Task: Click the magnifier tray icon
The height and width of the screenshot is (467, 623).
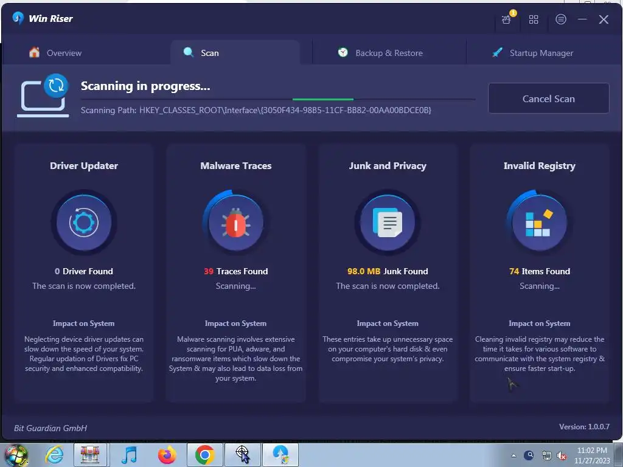Action: tap(529, 455)
